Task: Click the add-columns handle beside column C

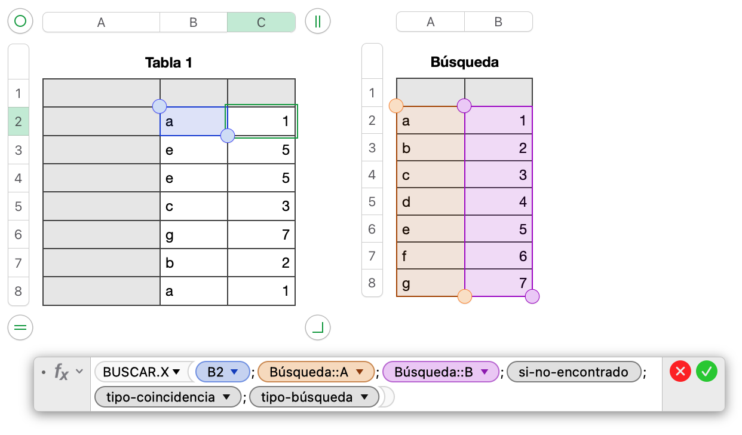Action: point(317,22)
